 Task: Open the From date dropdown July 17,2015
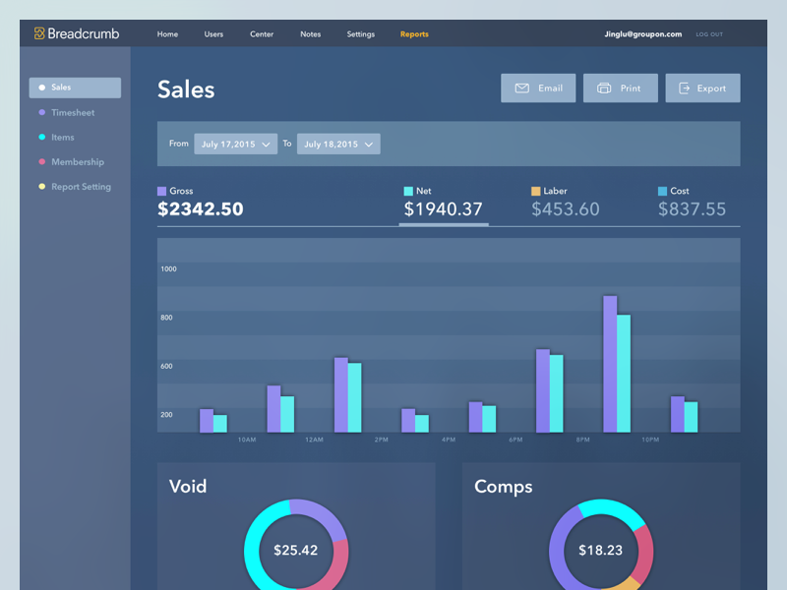(236, 144)
